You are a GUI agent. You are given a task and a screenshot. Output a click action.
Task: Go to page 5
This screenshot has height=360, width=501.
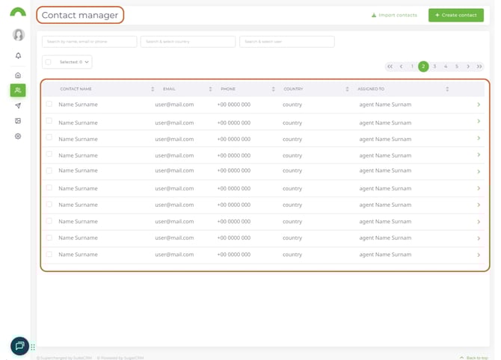[457, 66]
